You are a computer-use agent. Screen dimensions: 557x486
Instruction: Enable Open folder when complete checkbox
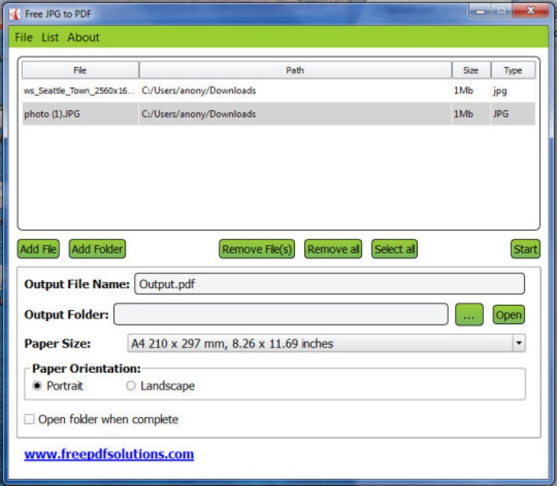(x=29, y=419)
